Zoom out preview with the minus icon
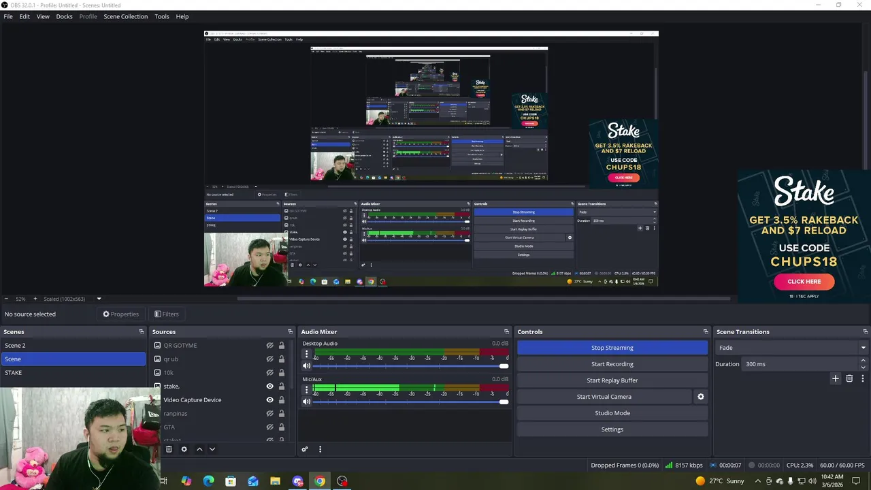The height and width of the screenshot is (490, 871). (6, 299)
